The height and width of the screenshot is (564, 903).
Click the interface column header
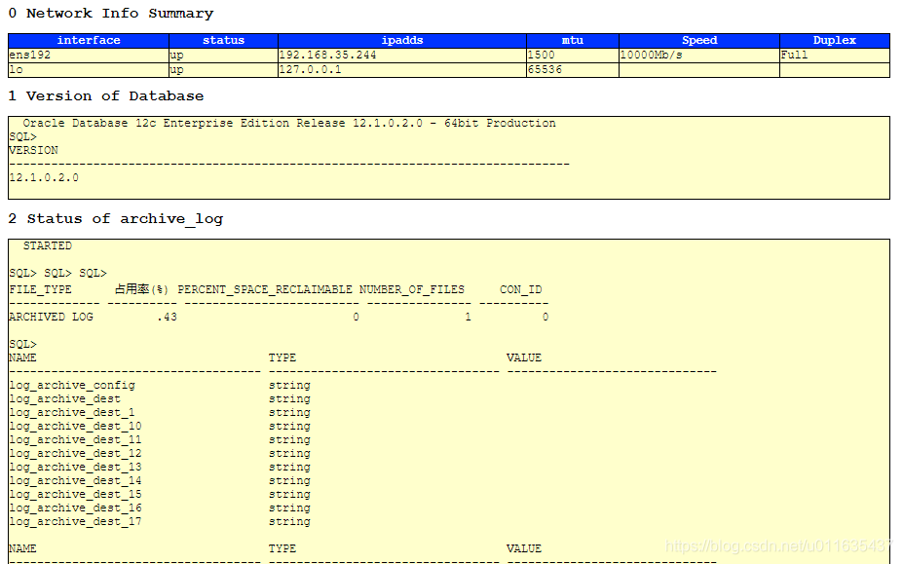(x=89, y=40)
